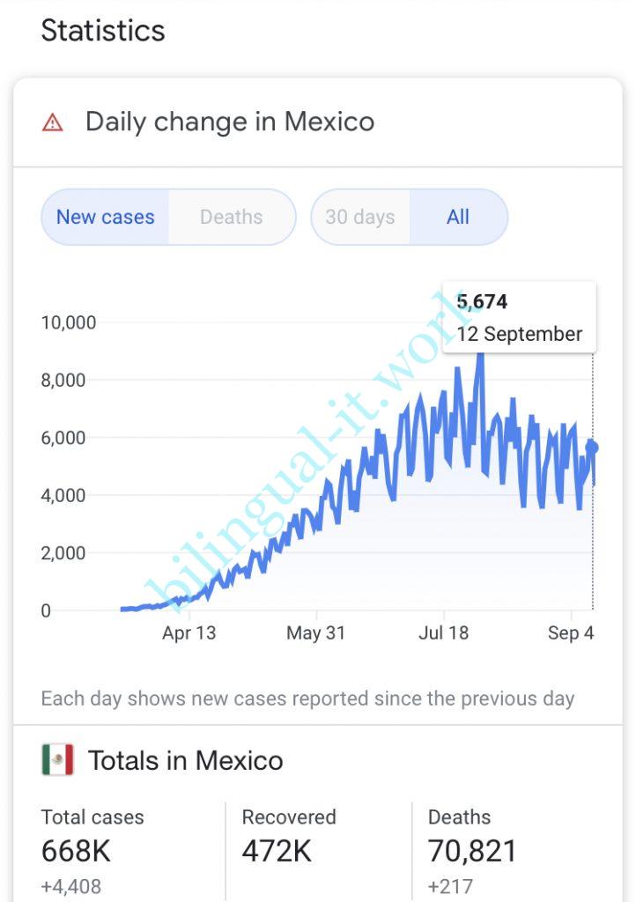636x902 pixels.
Task: Show only the last 30 days
Action: (x=359, y=217)
